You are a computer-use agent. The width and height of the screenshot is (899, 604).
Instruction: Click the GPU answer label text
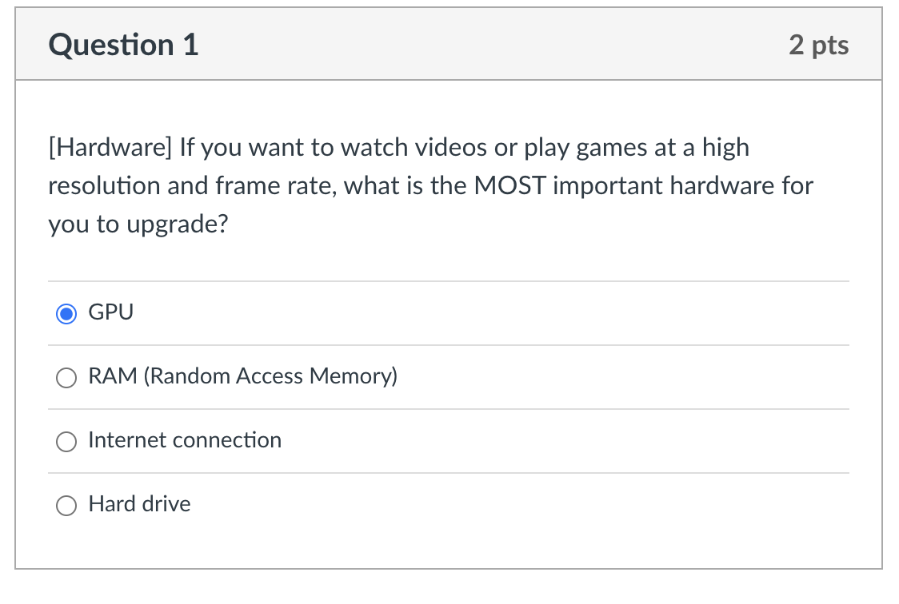coord(110,312)
